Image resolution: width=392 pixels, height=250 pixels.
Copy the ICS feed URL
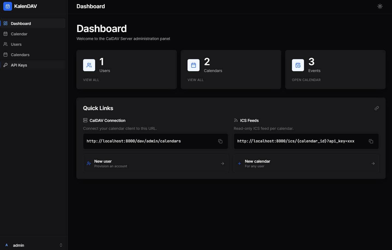click(371, 141)
